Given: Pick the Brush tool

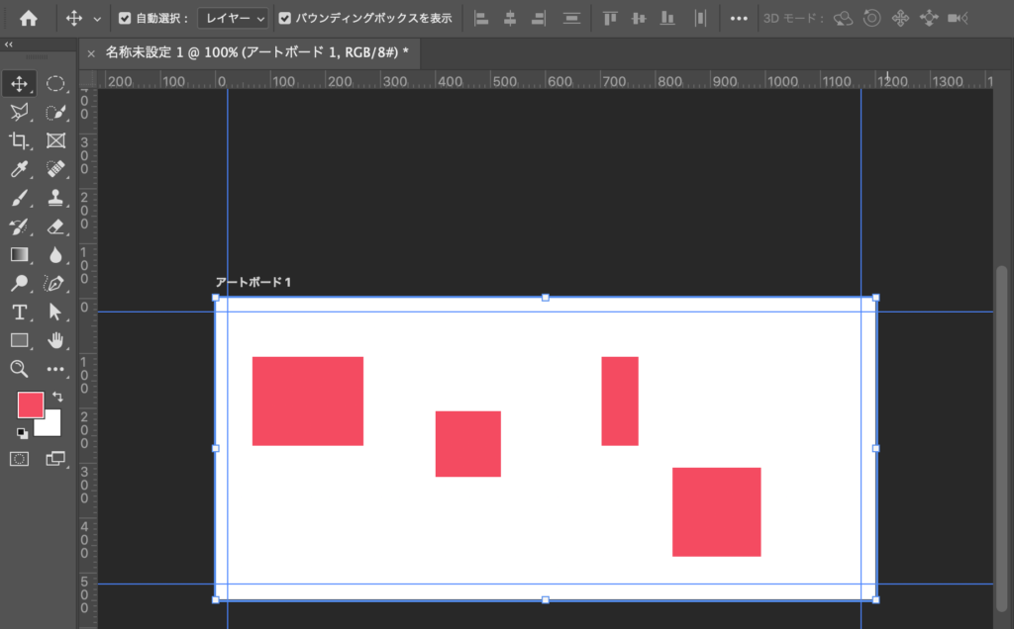Looking at the screenshot, I should coord(19,198).
